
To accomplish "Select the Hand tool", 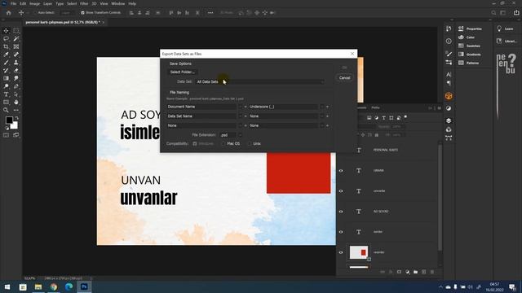I will [x=16, y=103].
